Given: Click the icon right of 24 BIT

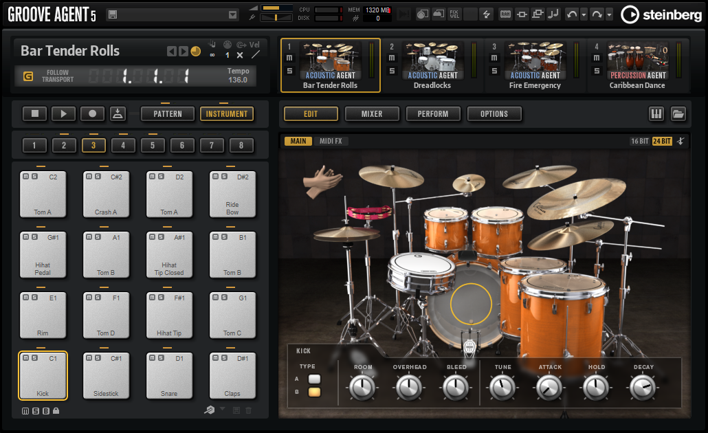Looking at the screenshot, I should pyautogui.click(x=681, y=142).
